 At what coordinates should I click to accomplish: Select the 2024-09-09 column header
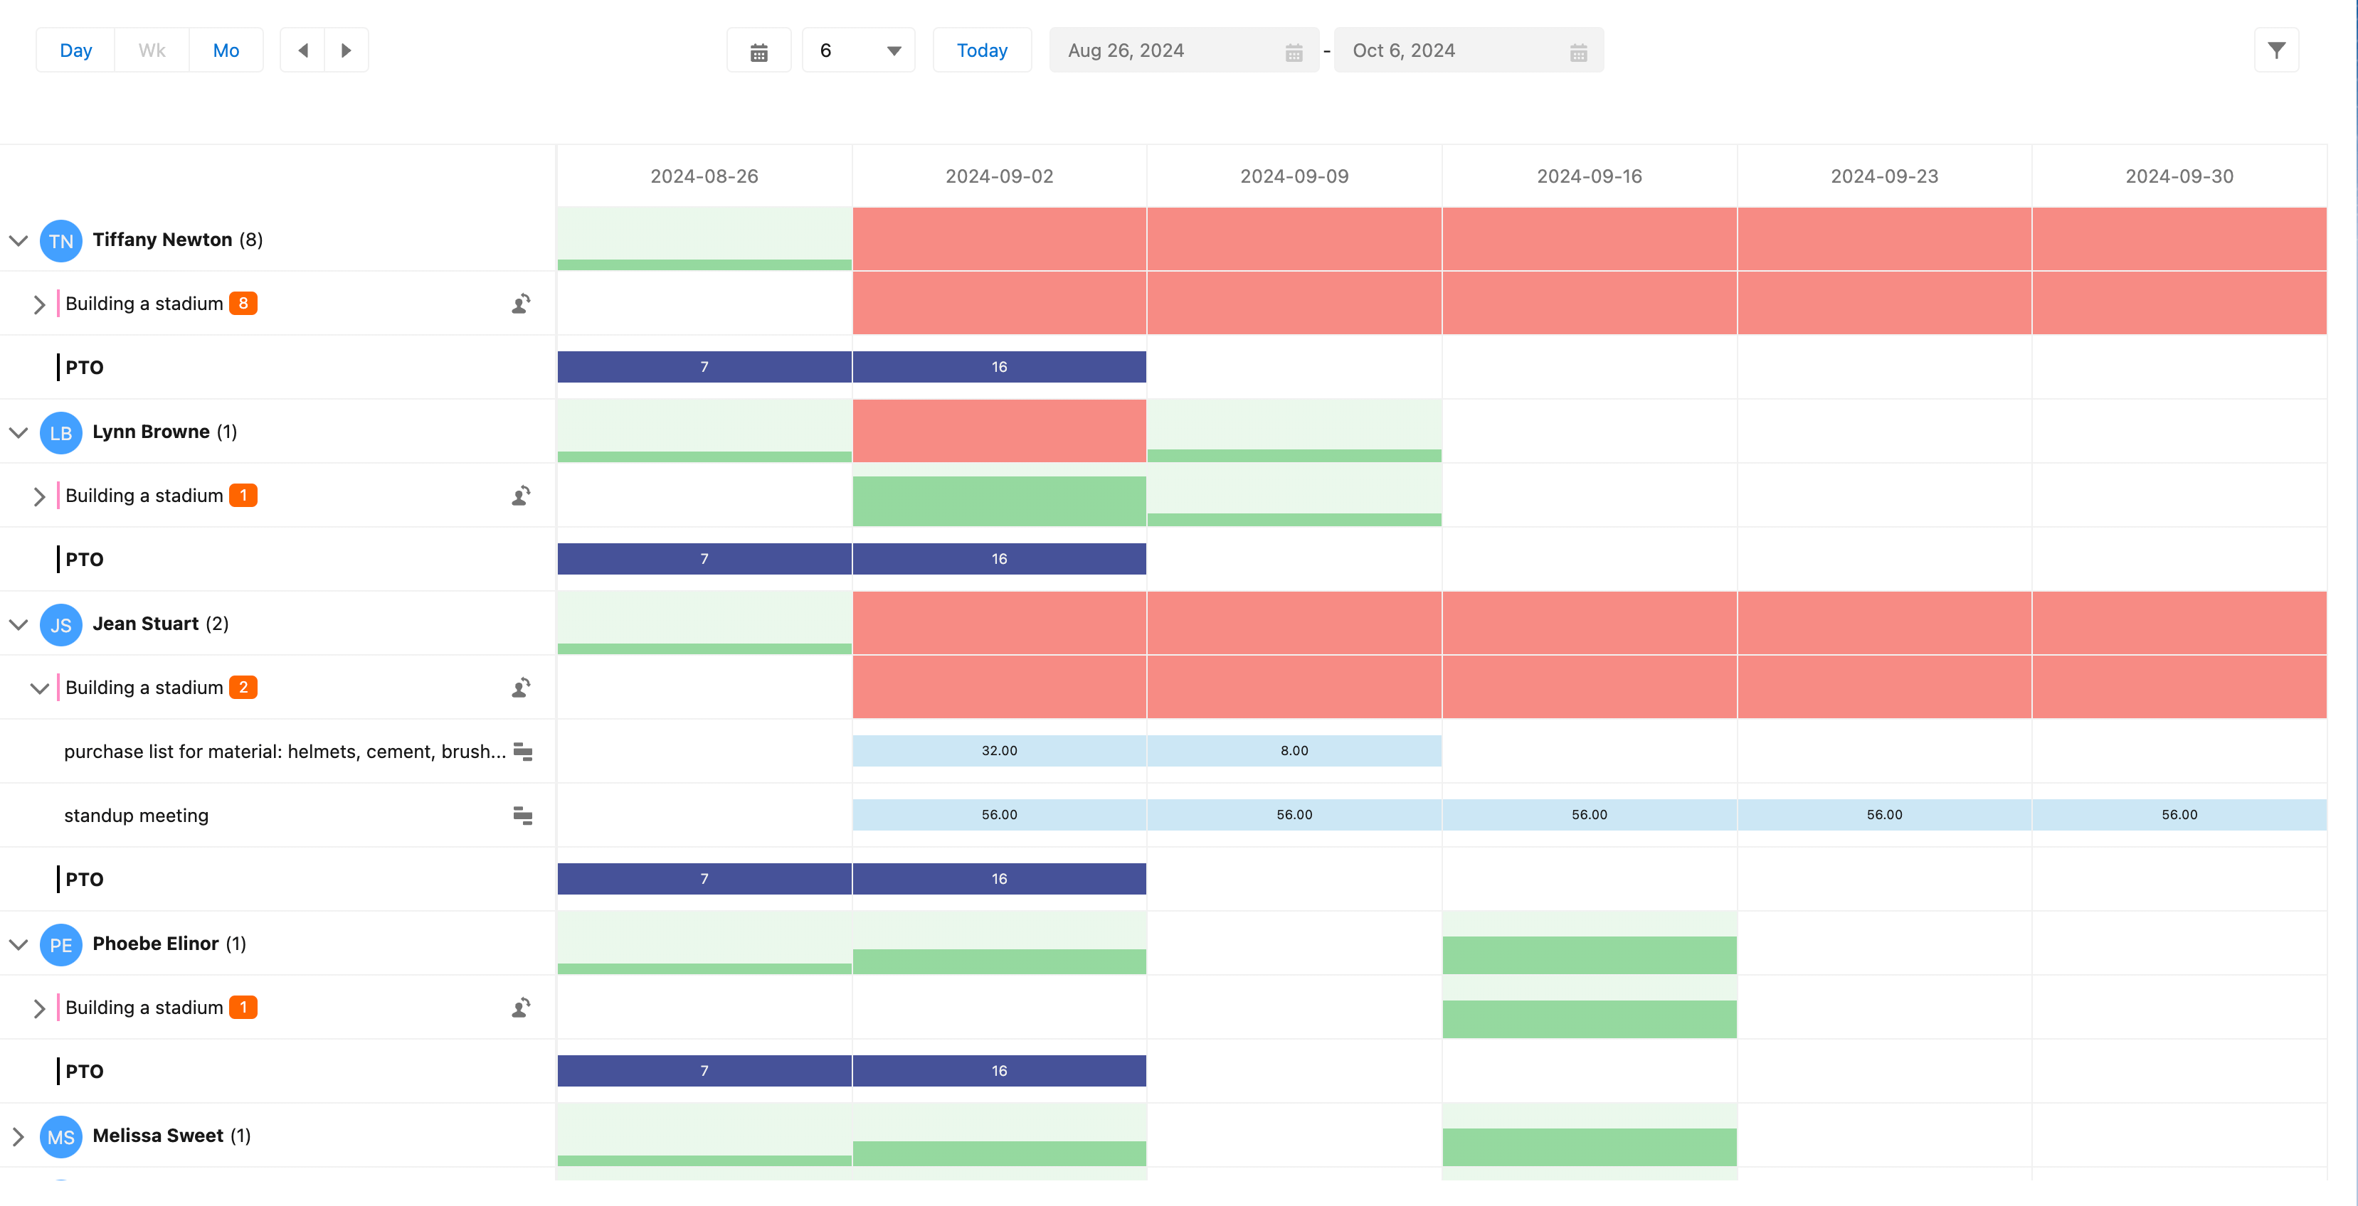(x=1294, y=176)
